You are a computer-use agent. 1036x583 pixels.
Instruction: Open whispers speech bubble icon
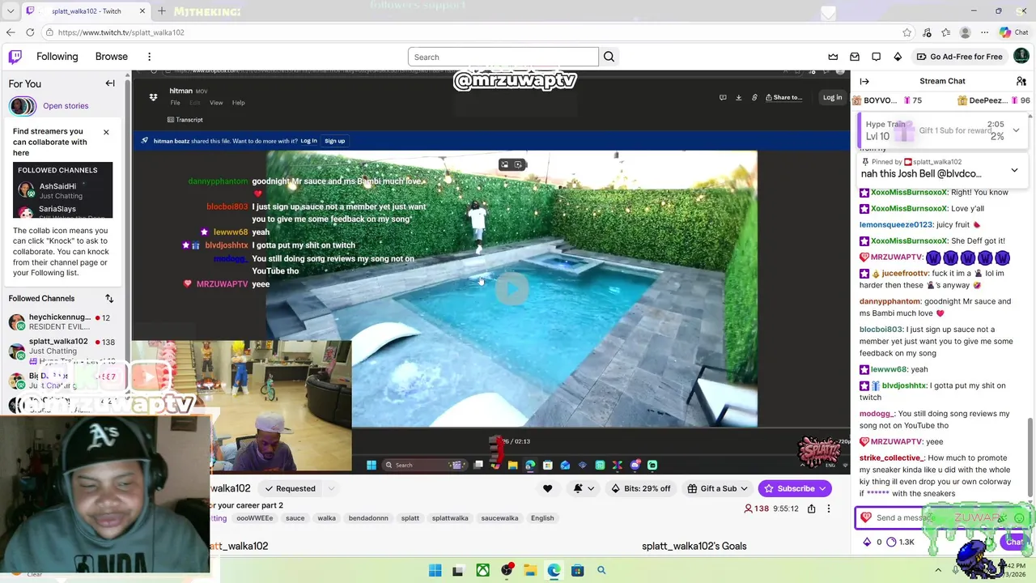[876, 57]
